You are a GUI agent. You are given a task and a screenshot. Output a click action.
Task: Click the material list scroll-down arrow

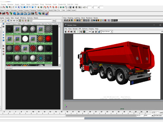pos(59,65)
